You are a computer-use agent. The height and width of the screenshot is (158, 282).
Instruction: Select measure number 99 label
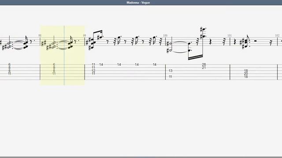[x=84, y=36]
